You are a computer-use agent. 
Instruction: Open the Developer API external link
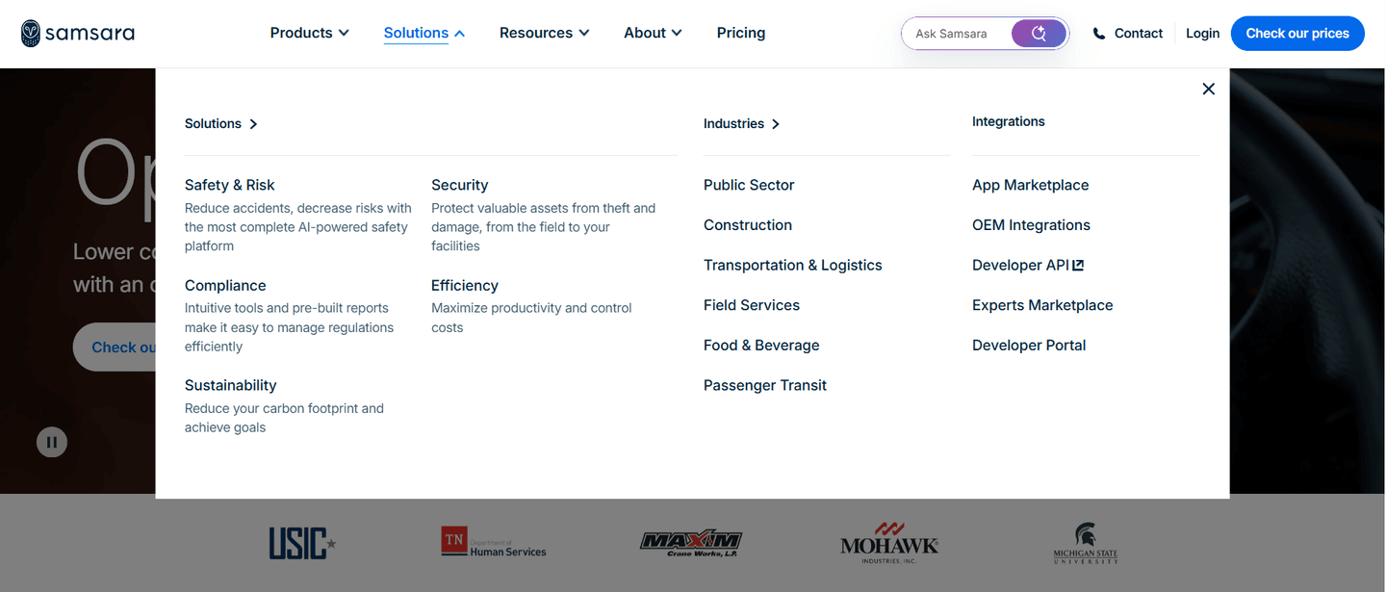(x=1028, y=265)
